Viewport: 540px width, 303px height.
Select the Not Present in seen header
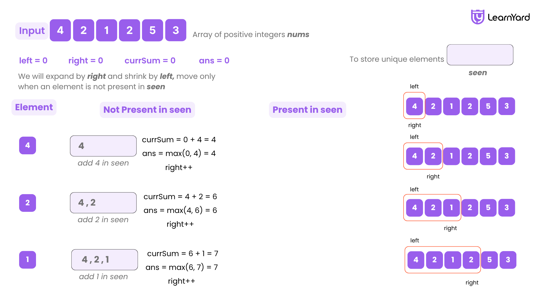coord(147,110)
